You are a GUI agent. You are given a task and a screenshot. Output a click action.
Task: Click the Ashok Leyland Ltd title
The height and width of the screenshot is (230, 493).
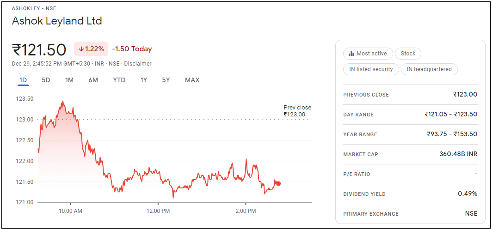(x=57, y=21)
